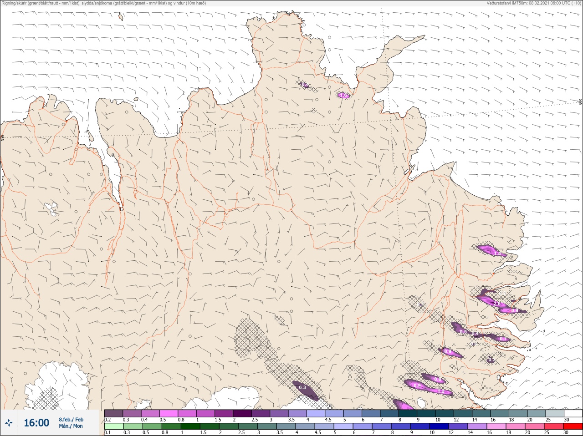Pick the bright pink 0.5 swatch, upper legend
The height and width of the screenshot is (436, 583).
[x=169, y=413]
